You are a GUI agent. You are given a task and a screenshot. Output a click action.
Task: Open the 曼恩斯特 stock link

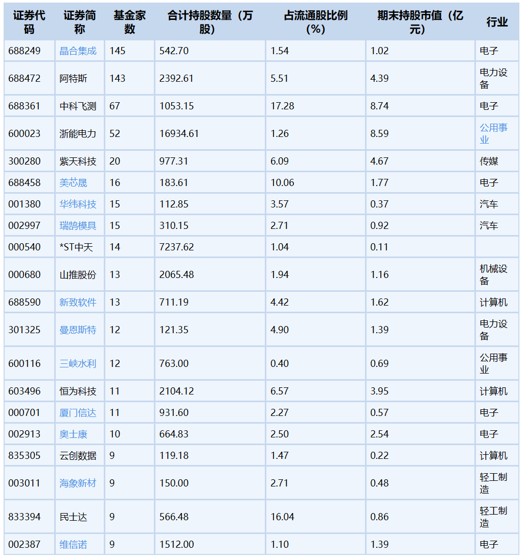click(x=78, y=330)
